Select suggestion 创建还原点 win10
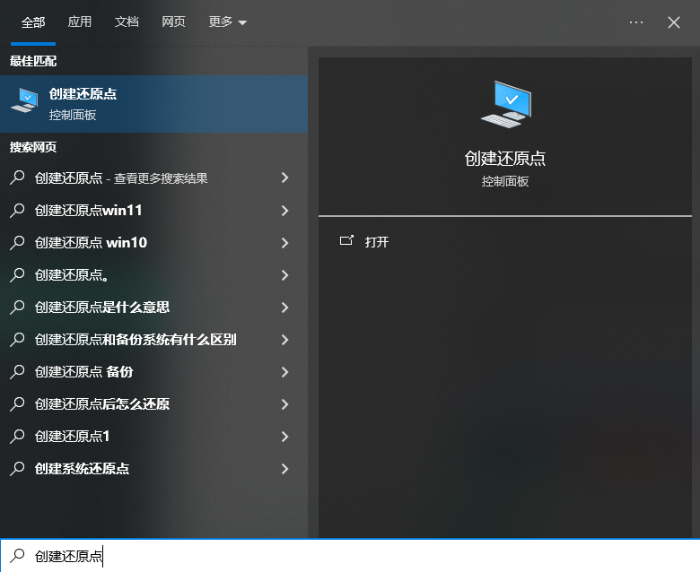This screenshot has height=572, width=700. [153, 243]
